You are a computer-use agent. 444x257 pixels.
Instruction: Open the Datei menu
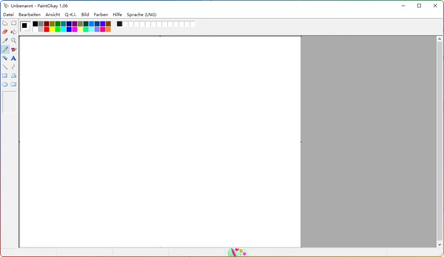(8, 14)
